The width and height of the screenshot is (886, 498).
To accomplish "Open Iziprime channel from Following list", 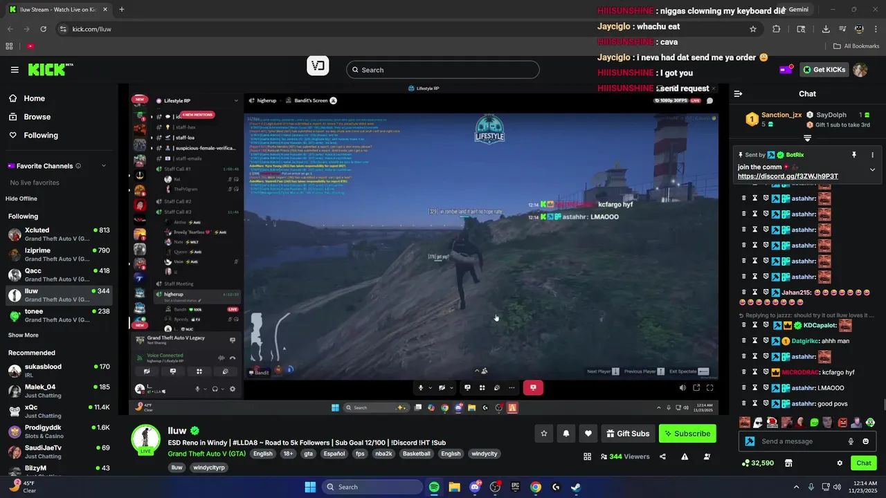I will 59,255.
